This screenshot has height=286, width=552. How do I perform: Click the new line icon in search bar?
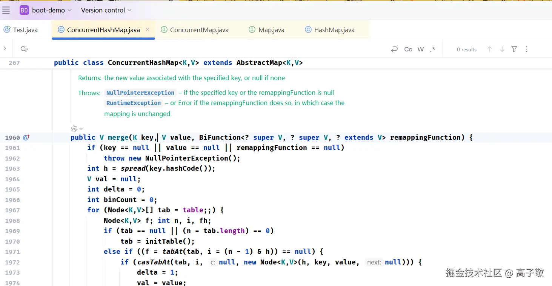[x=394, y=49]
